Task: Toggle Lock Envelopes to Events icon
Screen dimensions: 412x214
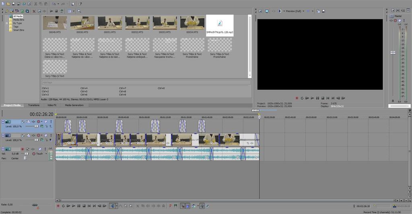Action: (x=202, y=206)
